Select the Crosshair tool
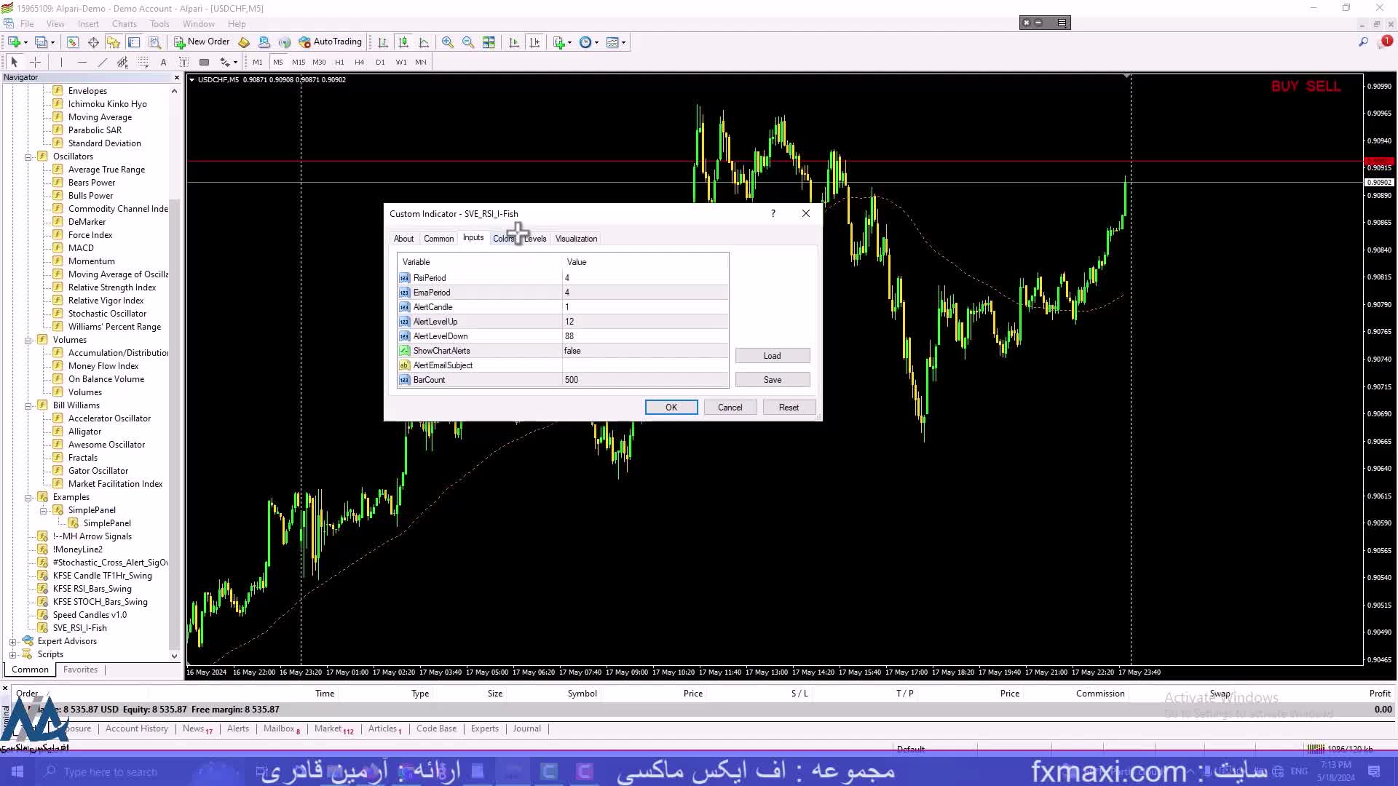The width and height of the screenshot is (1398, 786). (35, 62)
